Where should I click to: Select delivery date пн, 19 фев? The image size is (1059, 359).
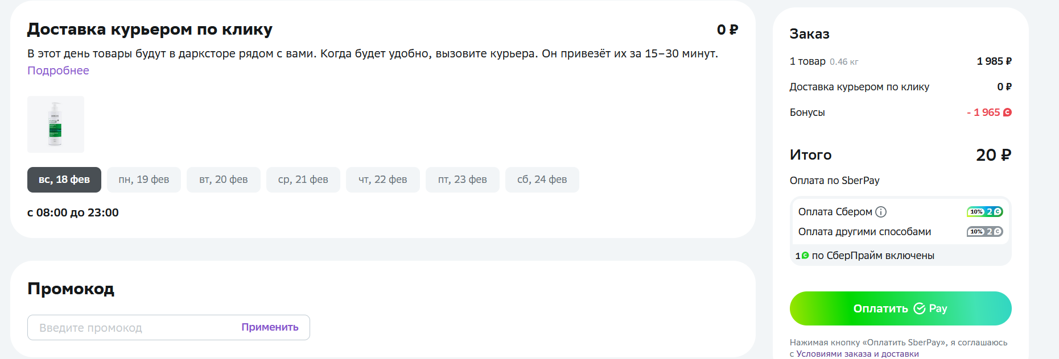pos(144,179)
